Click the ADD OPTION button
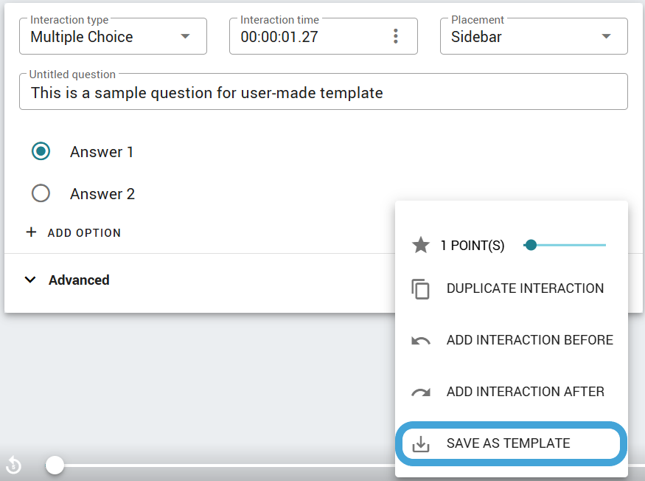 [x=74, y=232]
